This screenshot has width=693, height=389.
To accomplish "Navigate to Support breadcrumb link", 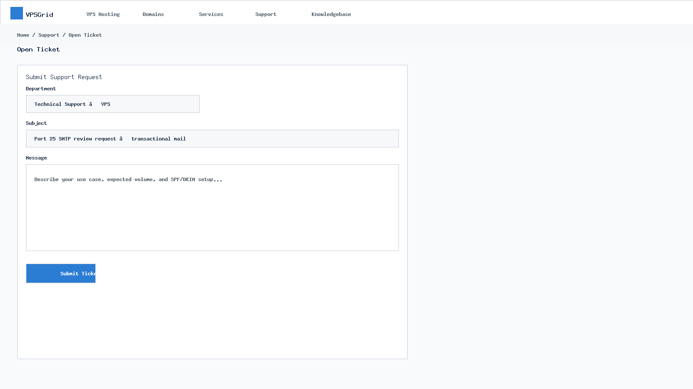I will coord(49,35).
